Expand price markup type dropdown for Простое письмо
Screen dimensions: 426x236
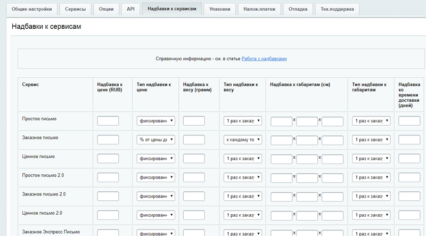[155, 121]
